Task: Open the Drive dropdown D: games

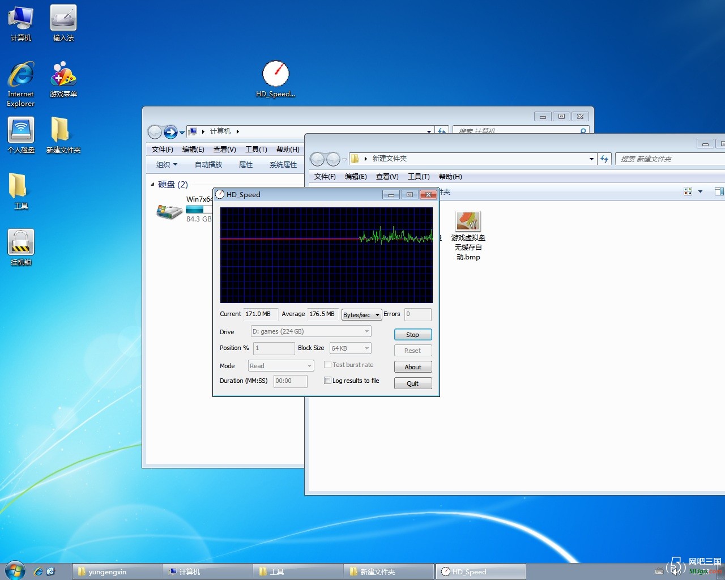Action: pyautogui.click(x=311, y=331)
